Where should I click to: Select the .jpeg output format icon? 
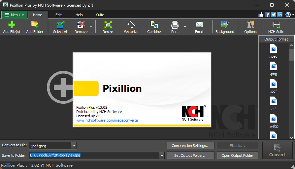[273, 48]
